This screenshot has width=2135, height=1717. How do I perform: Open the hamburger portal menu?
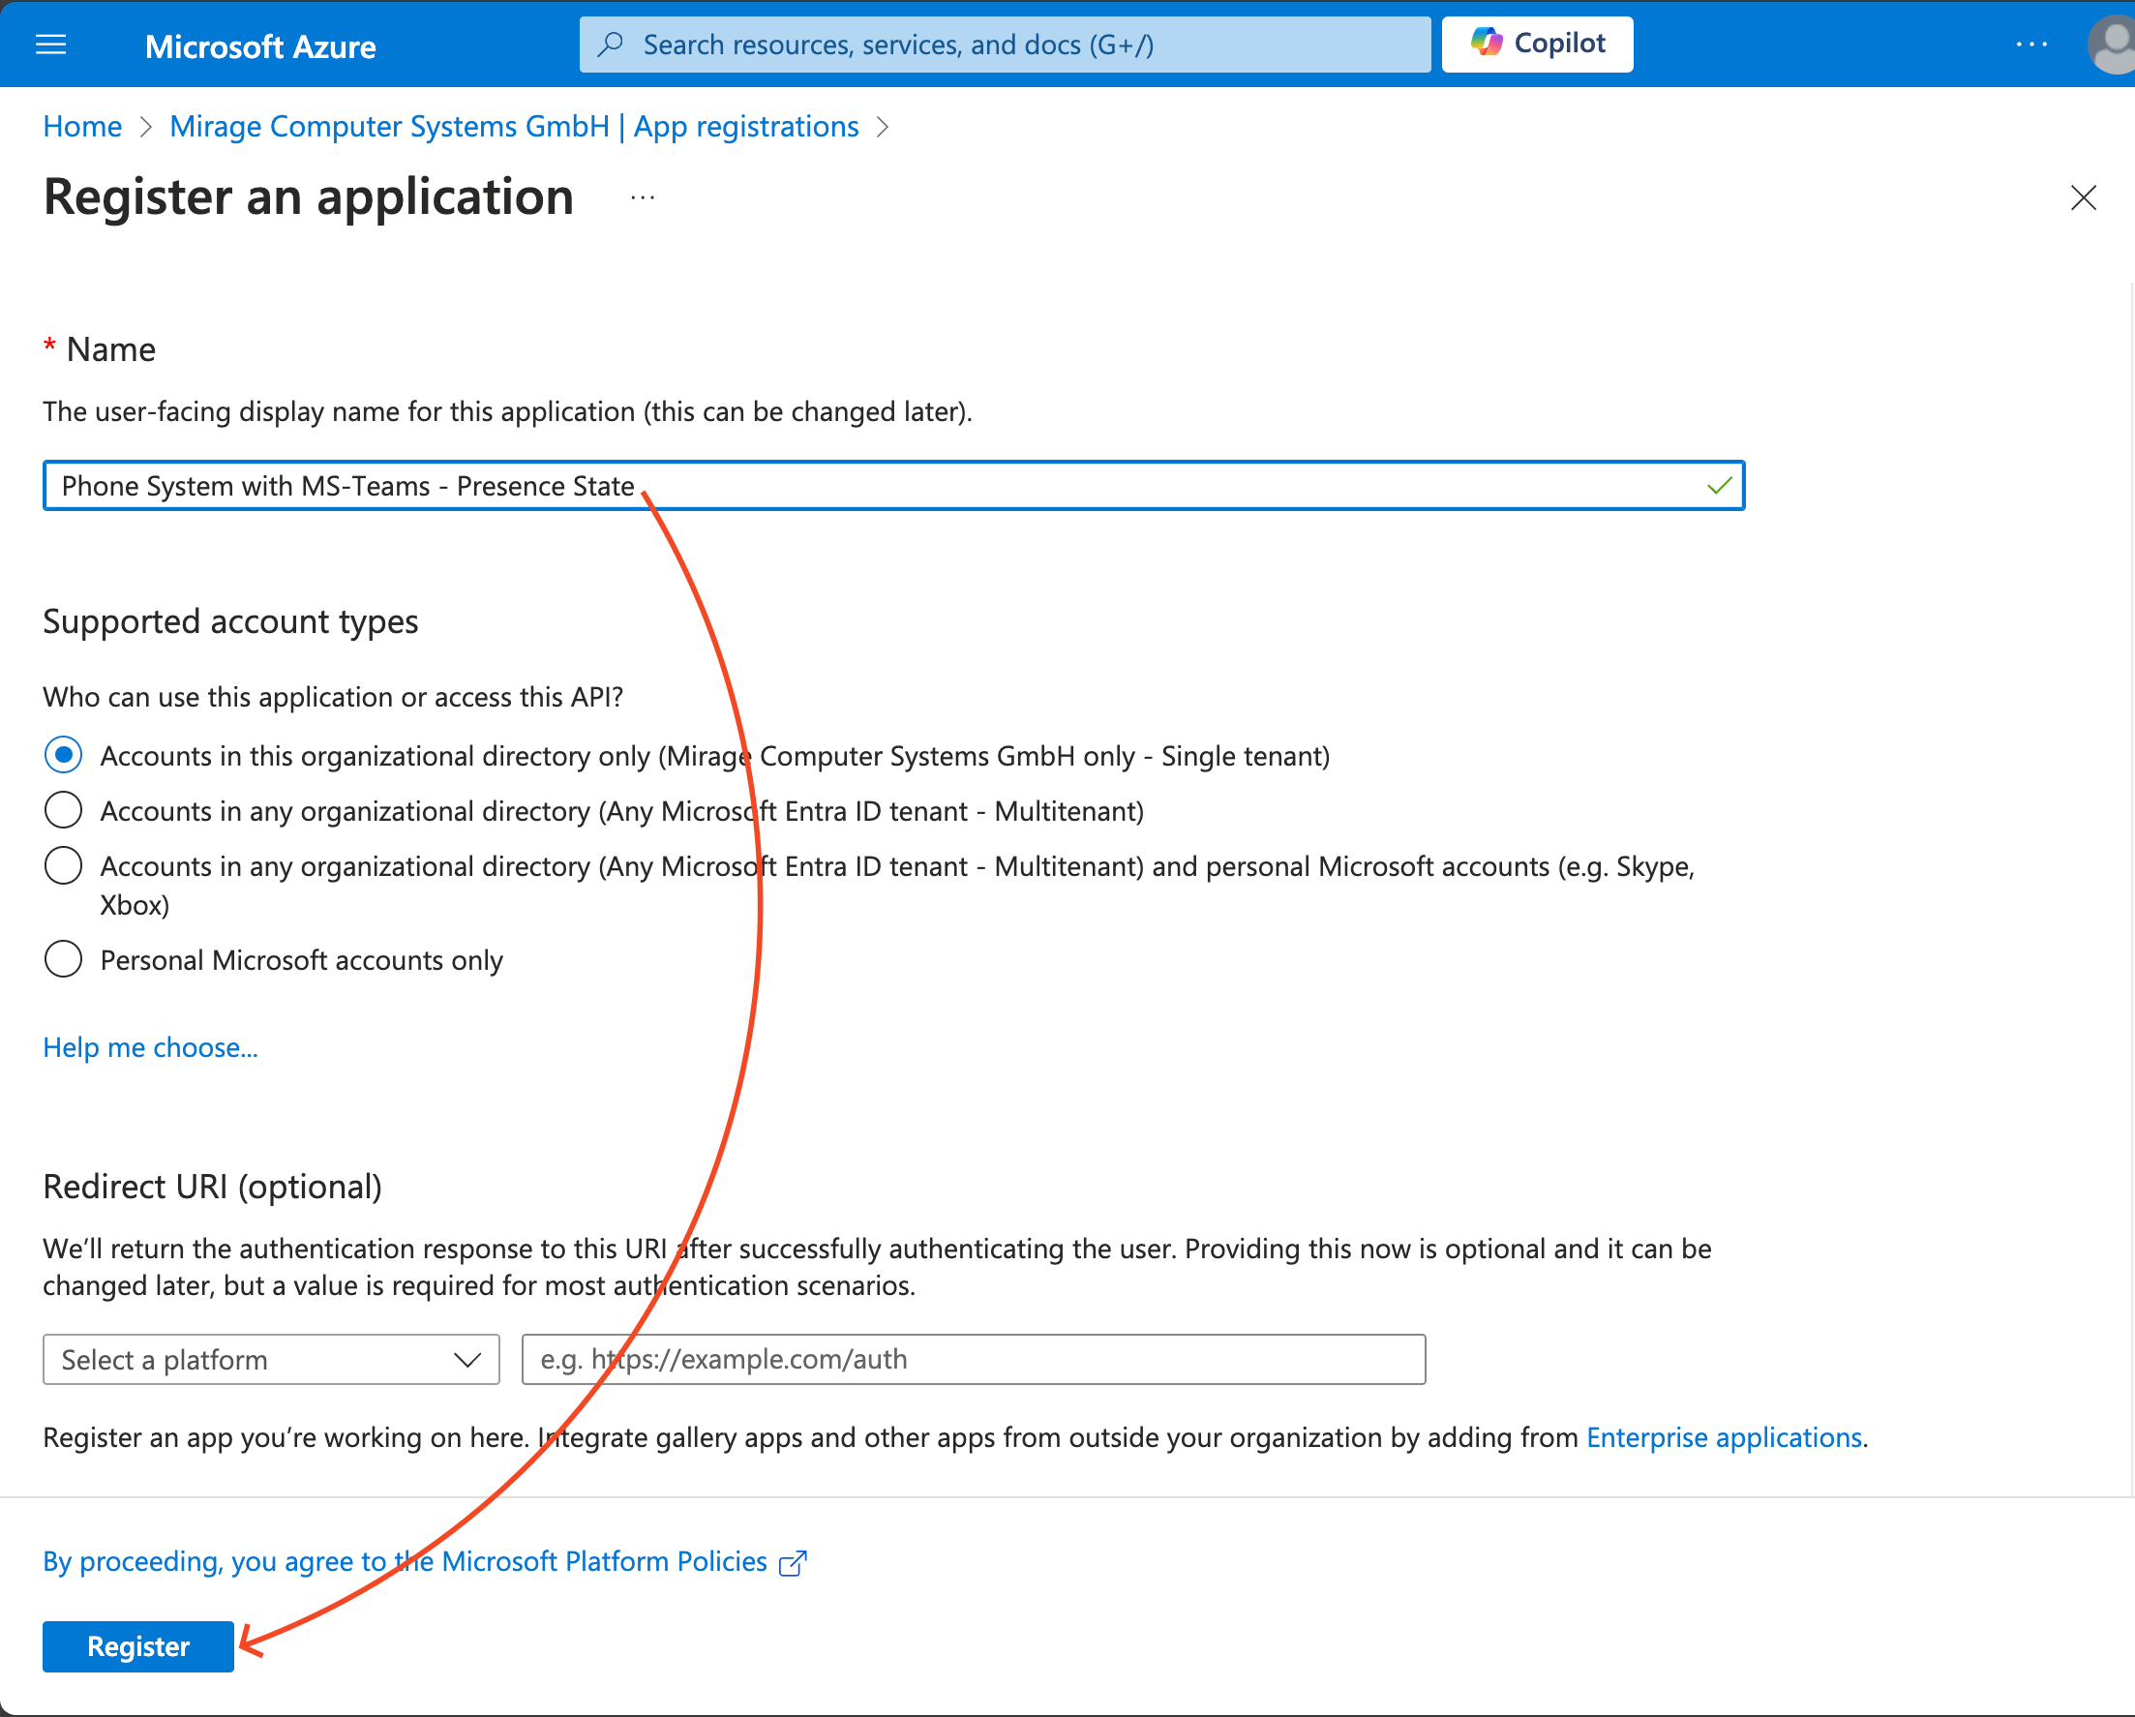click(50, 45)
